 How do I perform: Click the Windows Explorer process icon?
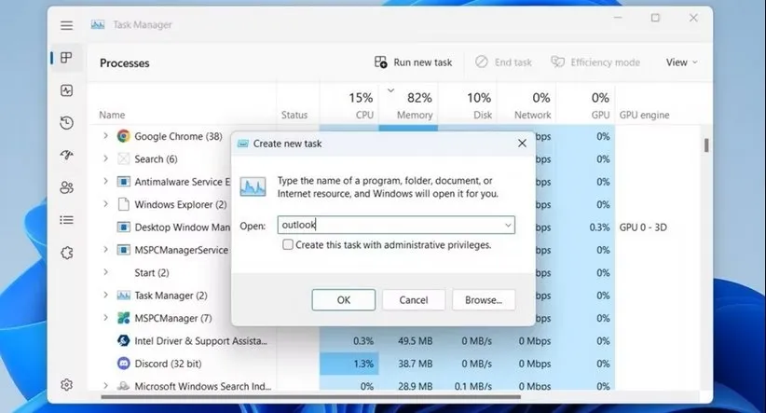tap(124, 204)
